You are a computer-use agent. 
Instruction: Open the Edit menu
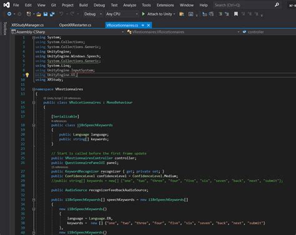point(28,5)
